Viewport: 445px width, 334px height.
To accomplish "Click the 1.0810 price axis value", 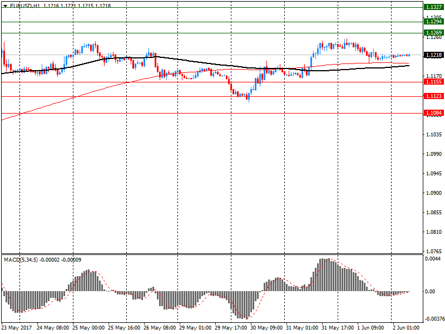I will [434, 232].
